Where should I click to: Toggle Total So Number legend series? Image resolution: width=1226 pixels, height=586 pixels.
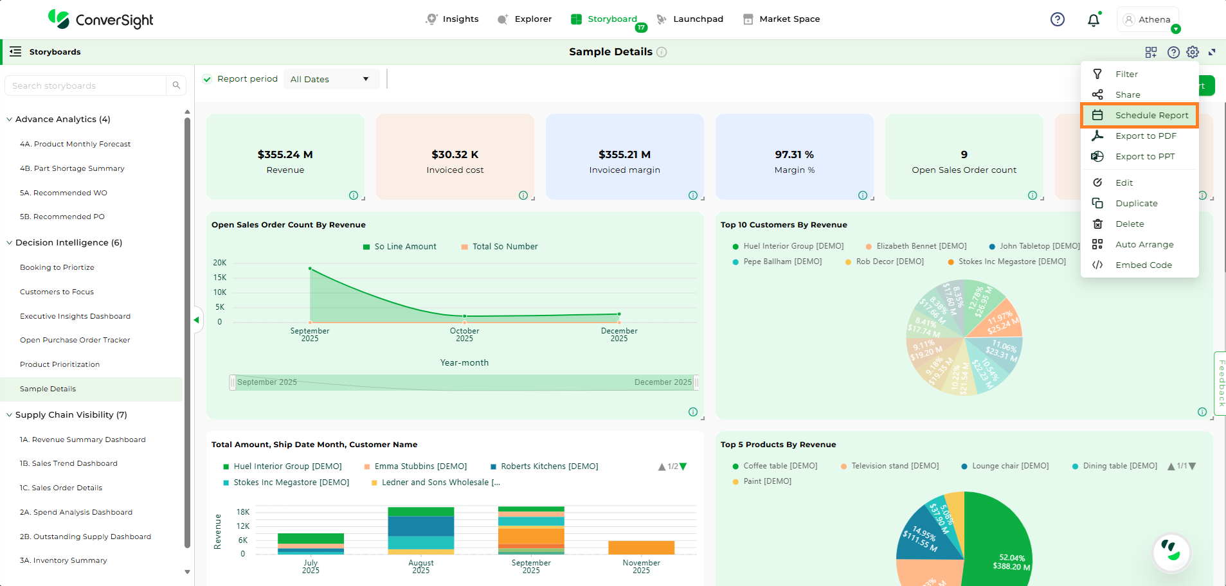499,247
